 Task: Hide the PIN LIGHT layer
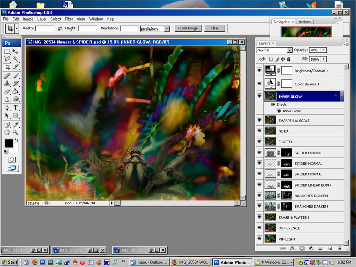point(259,239)
